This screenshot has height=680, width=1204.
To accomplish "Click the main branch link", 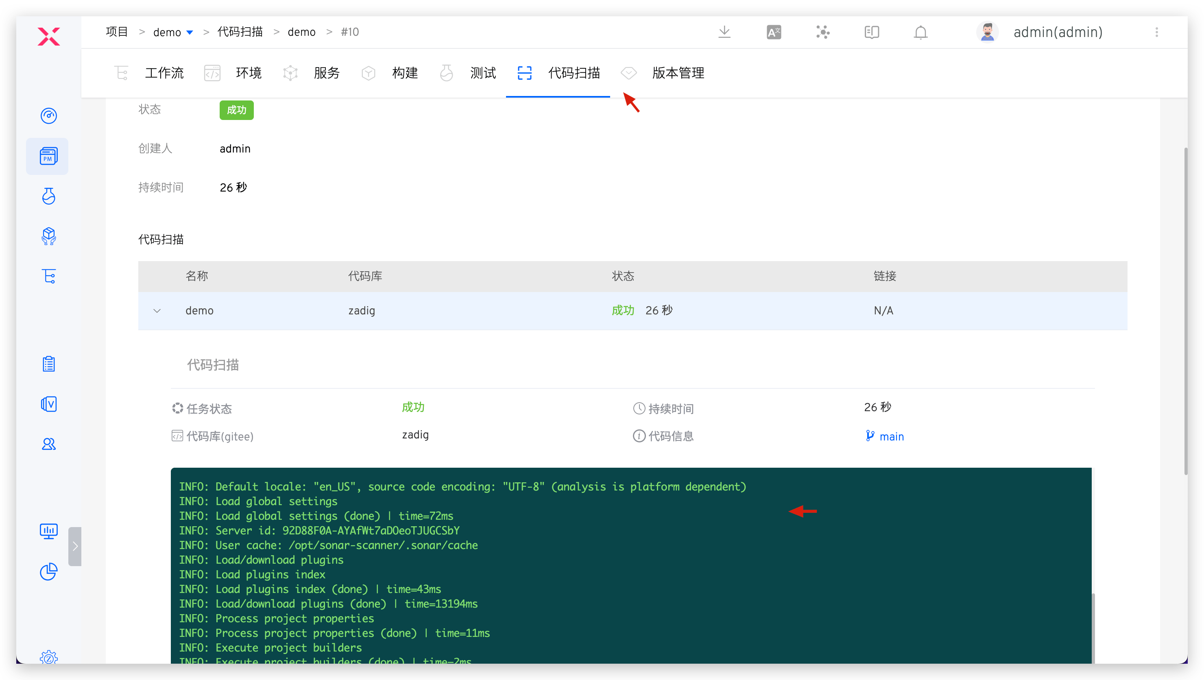I will 891,436.
